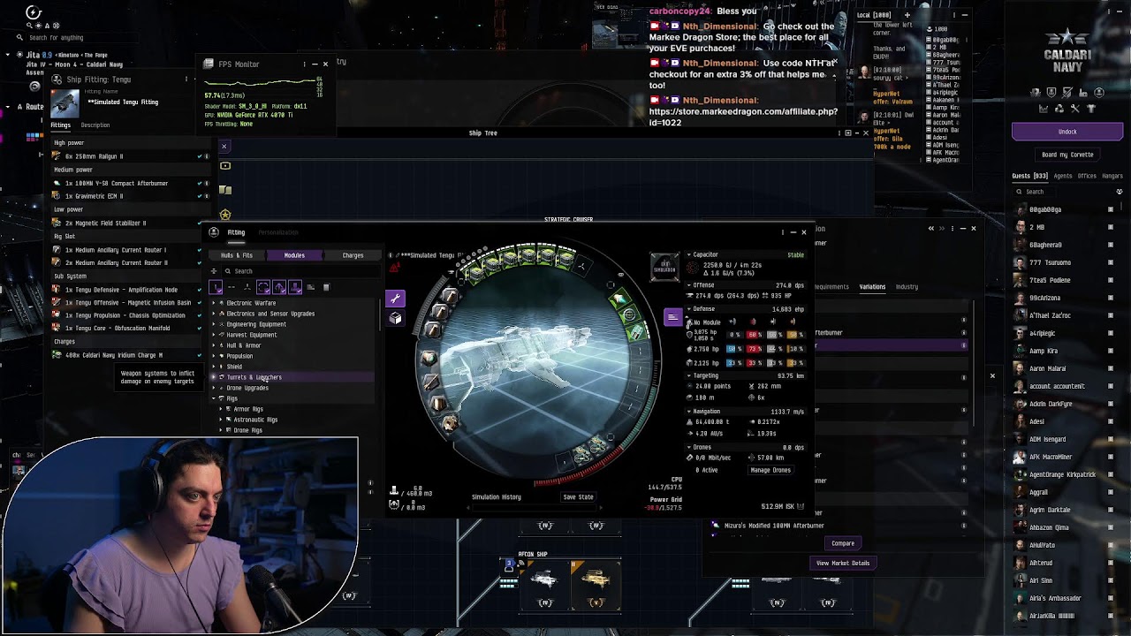This screenshot has width=1131, height=636.
Task: Open the station reprocessing service icon
Action: click(1059, 108)
